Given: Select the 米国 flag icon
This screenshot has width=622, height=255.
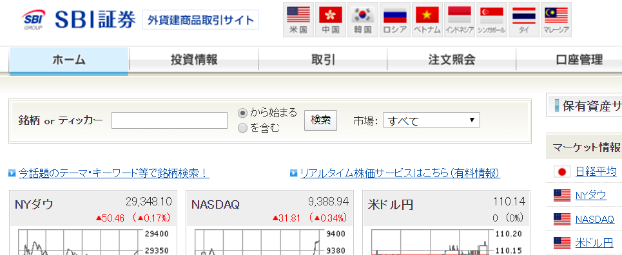Looking at the screenshot, I should [298, 20].
